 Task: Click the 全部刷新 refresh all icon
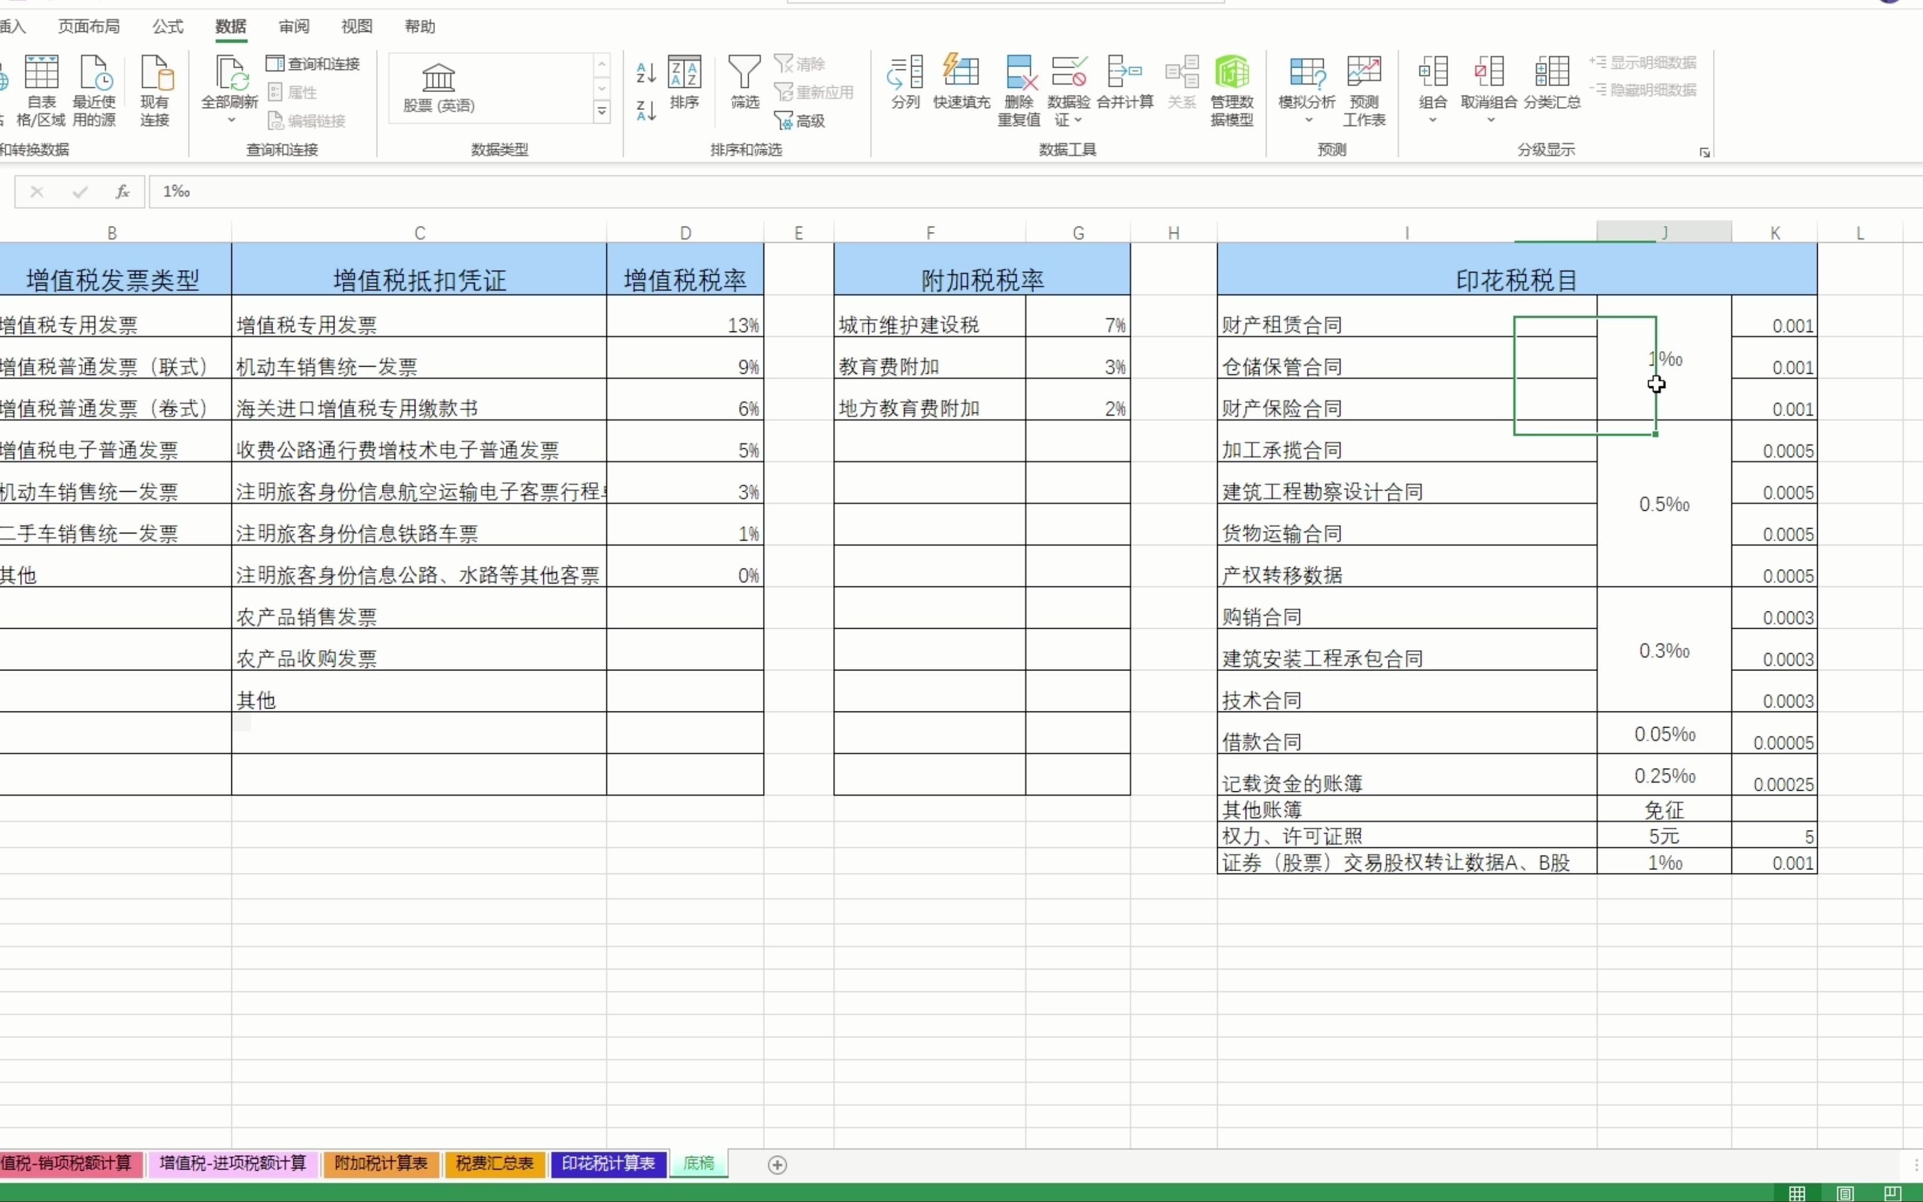pyautogui.click(x=229, y=72)
